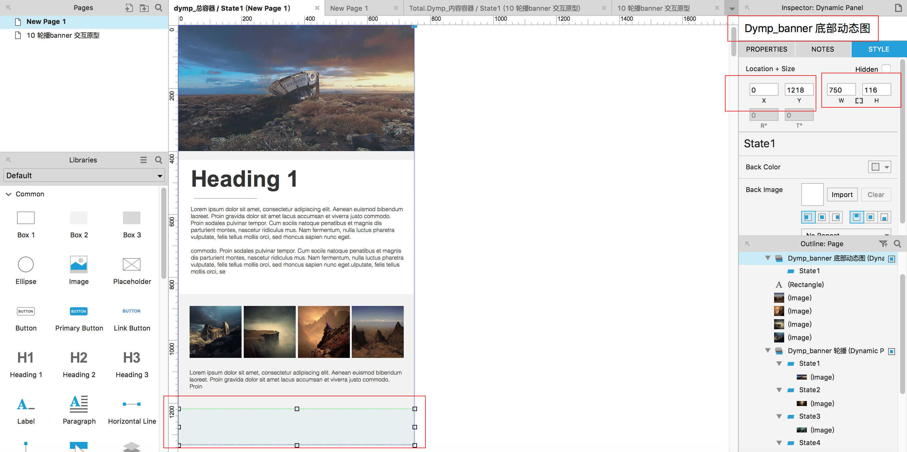
Task: Click the Y location input field
Action: click(799, 90)
